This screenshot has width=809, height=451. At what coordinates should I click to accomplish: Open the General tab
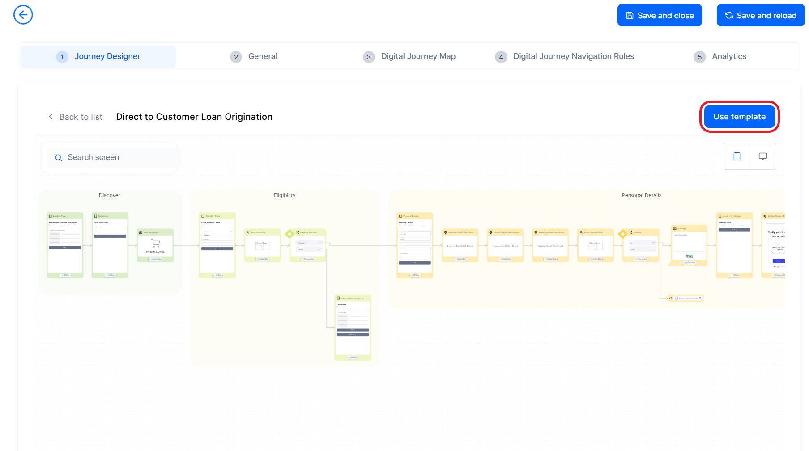coord(263,56)
